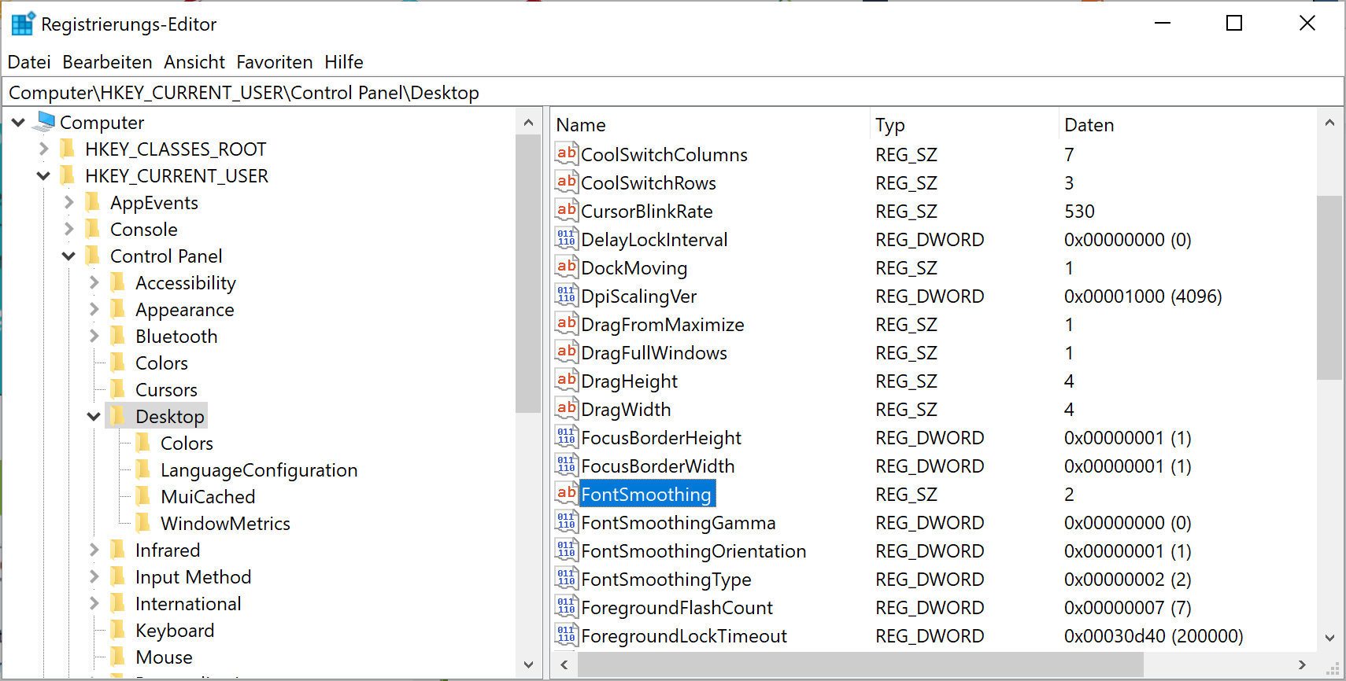Select the MuiCached subkey
The width and height of the screenshot is (1346, 681).
[x=208, y=496]
